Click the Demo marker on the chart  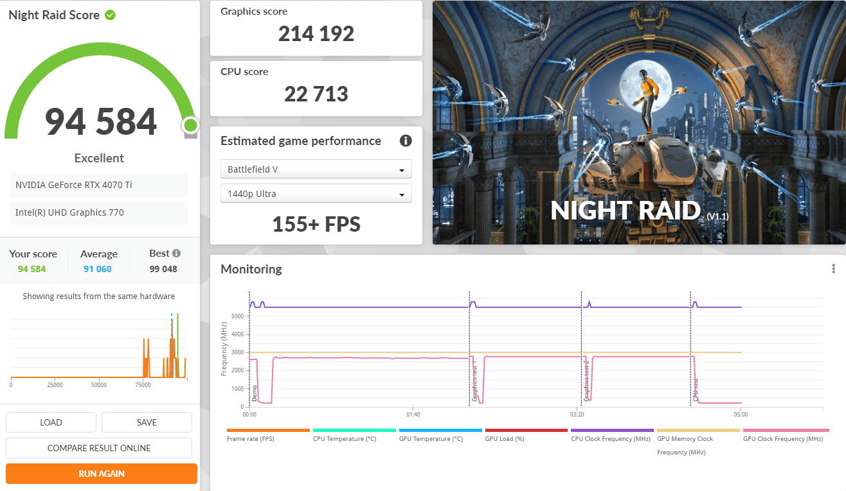(x=255, y=393)
